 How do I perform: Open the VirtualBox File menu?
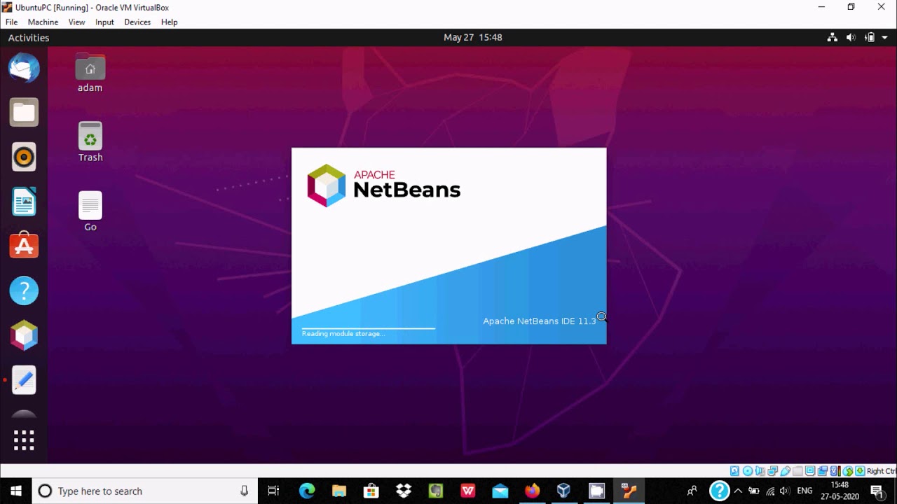[12, 22]
